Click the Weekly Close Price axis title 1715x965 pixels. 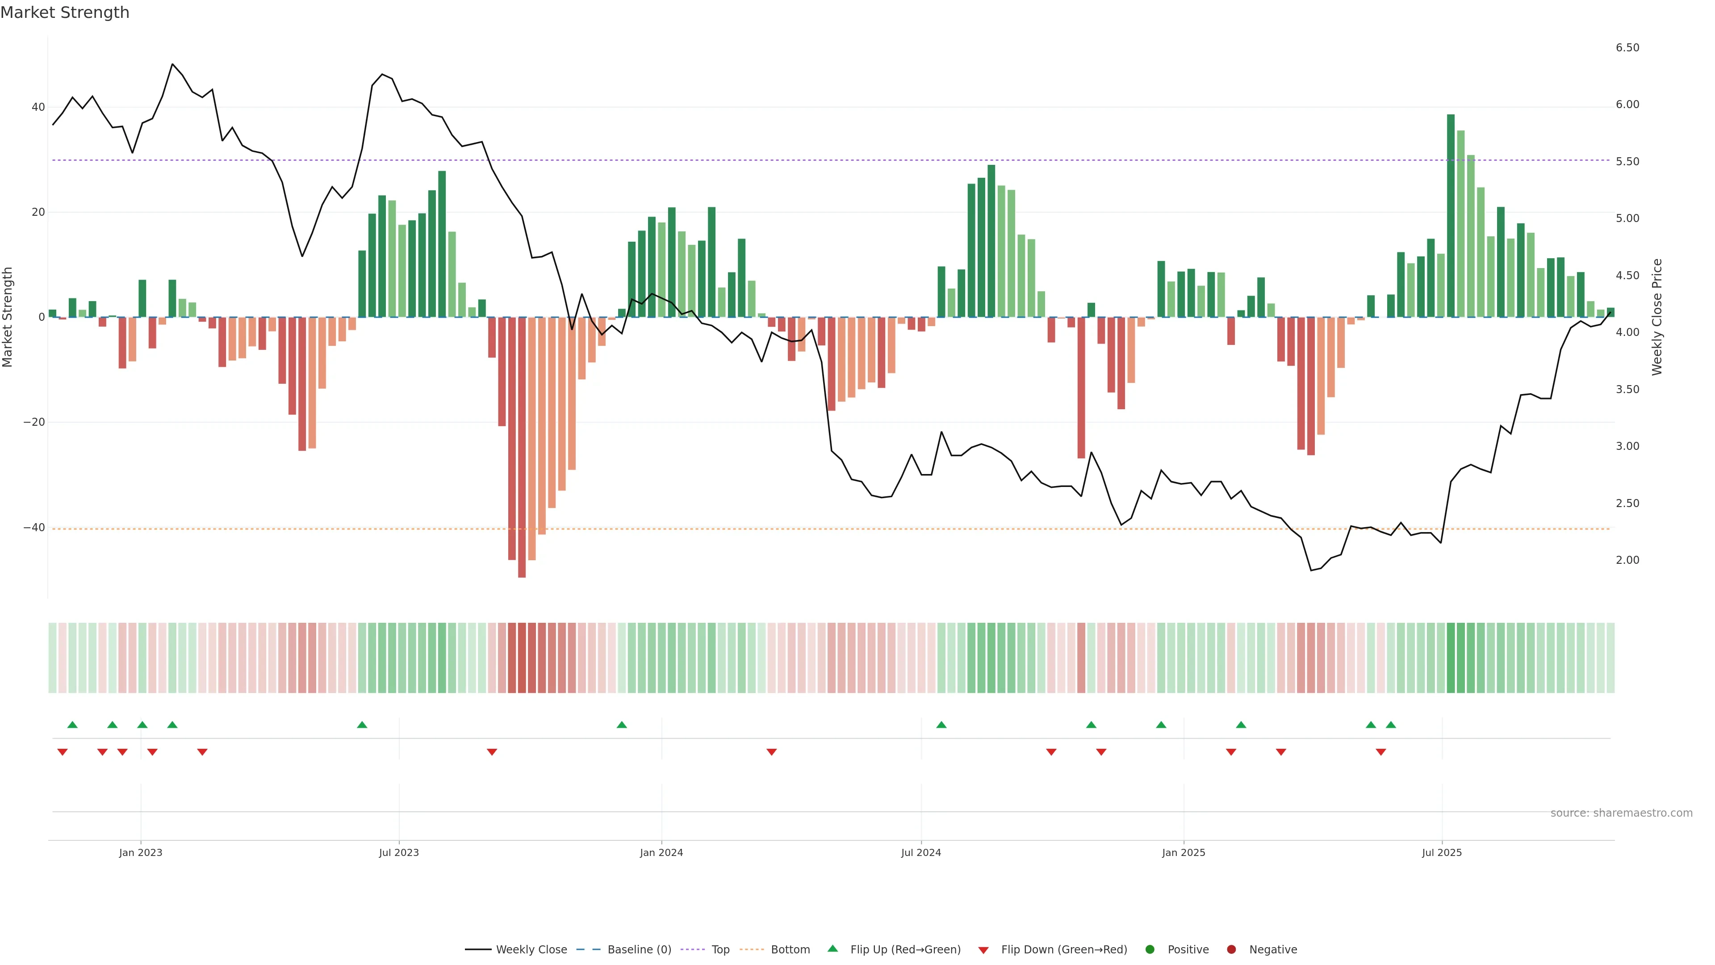pos(1657,317)
